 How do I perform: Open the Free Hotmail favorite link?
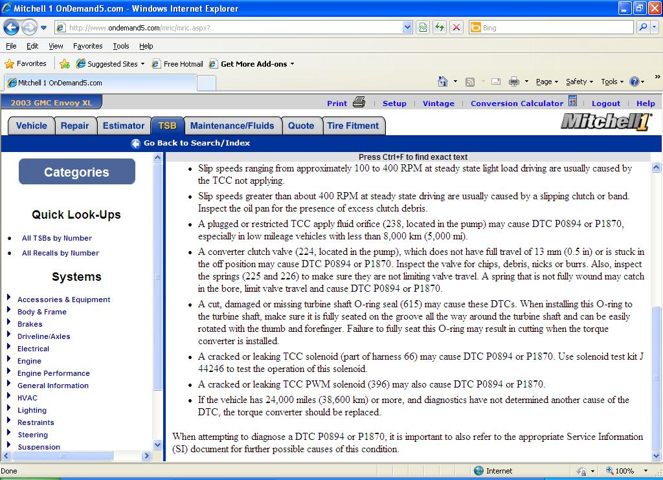tap(177, 64)
